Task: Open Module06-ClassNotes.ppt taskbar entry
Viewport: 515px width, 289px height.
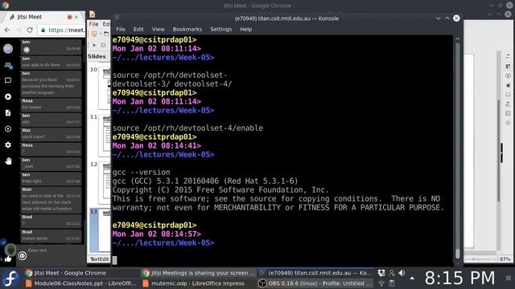Action: (82, 283)
